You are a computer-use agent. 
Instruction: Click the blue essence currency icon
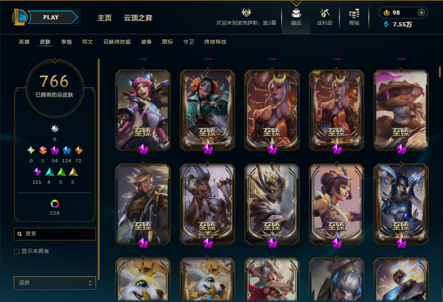pyautogui.click(x=386, y=24)
